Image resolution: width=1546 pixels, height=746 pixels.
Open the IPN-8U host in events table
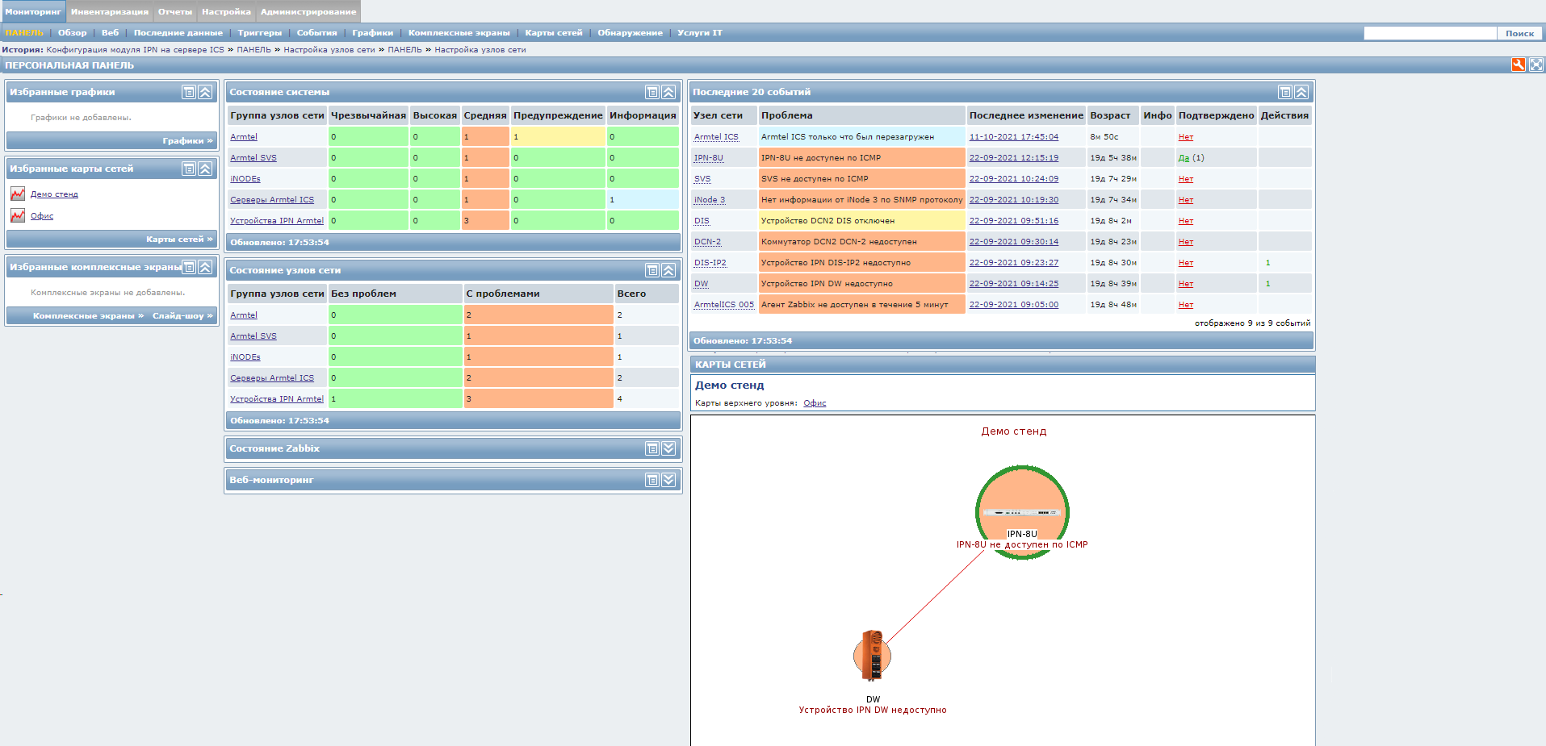click(x=709, y=158)
